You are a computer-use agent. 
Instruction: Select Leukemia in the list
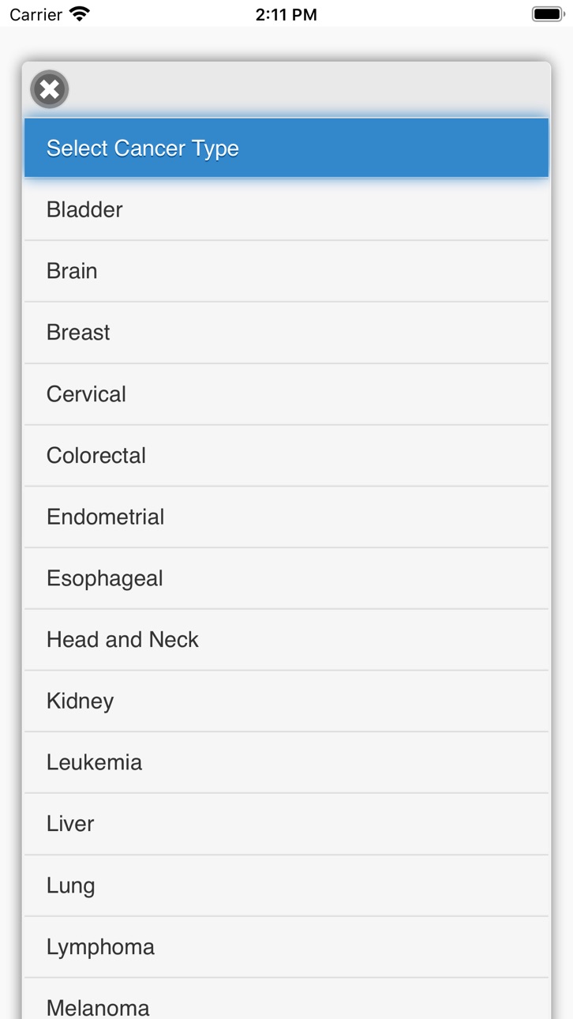286,762
